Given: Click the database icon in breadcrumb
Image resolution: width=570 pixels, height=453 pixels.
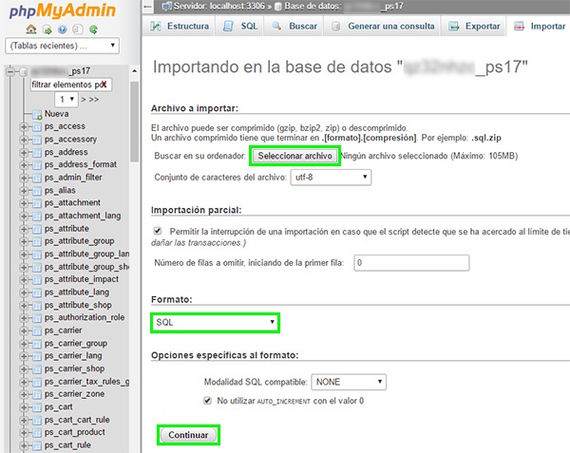Looking at the screenshot, I should pyautogui.click(x=278, y=7).
